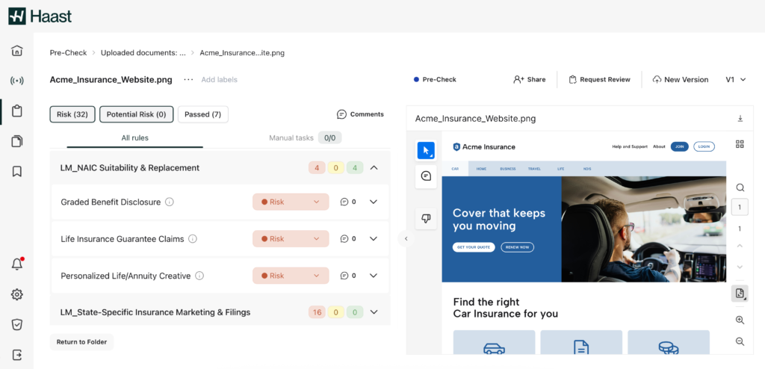Click the Acme_Insurance...ite.png breadcrumb
The height and width of the screenshot is (369, 765).
(242, 53)
